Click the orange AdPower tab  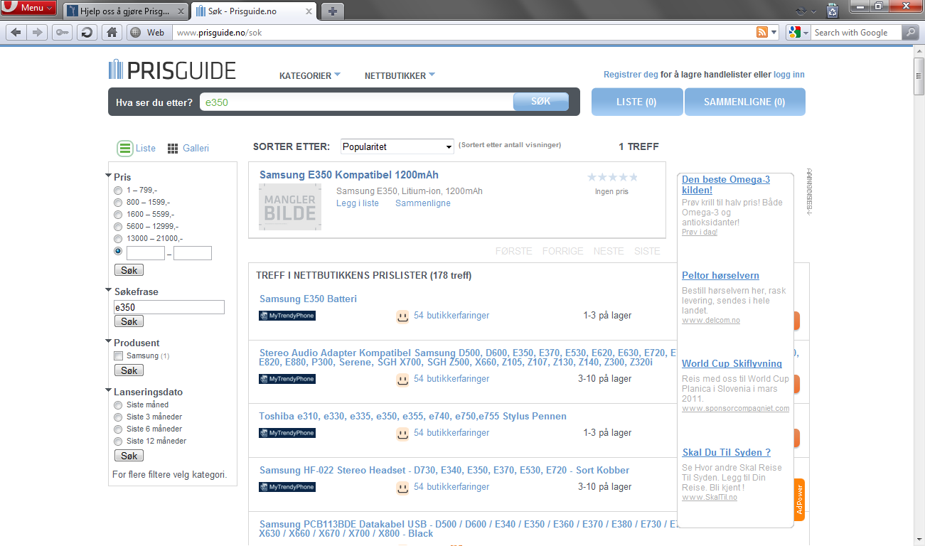[799, 500]
